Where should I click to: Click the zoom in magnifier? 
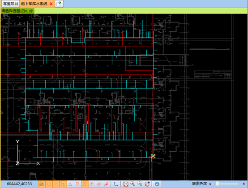(133, 184)
